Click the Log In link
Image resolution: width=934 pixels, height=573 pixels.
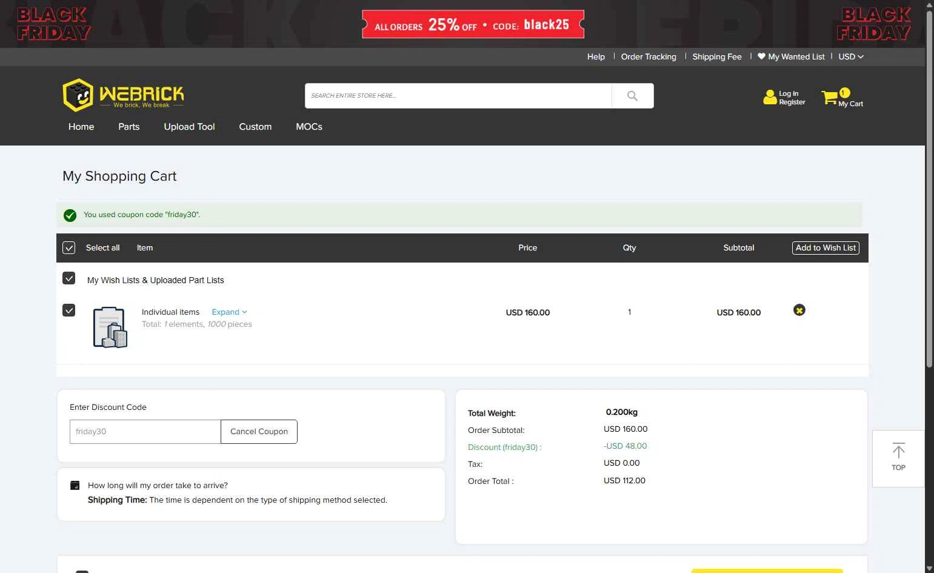click(789, 93)
